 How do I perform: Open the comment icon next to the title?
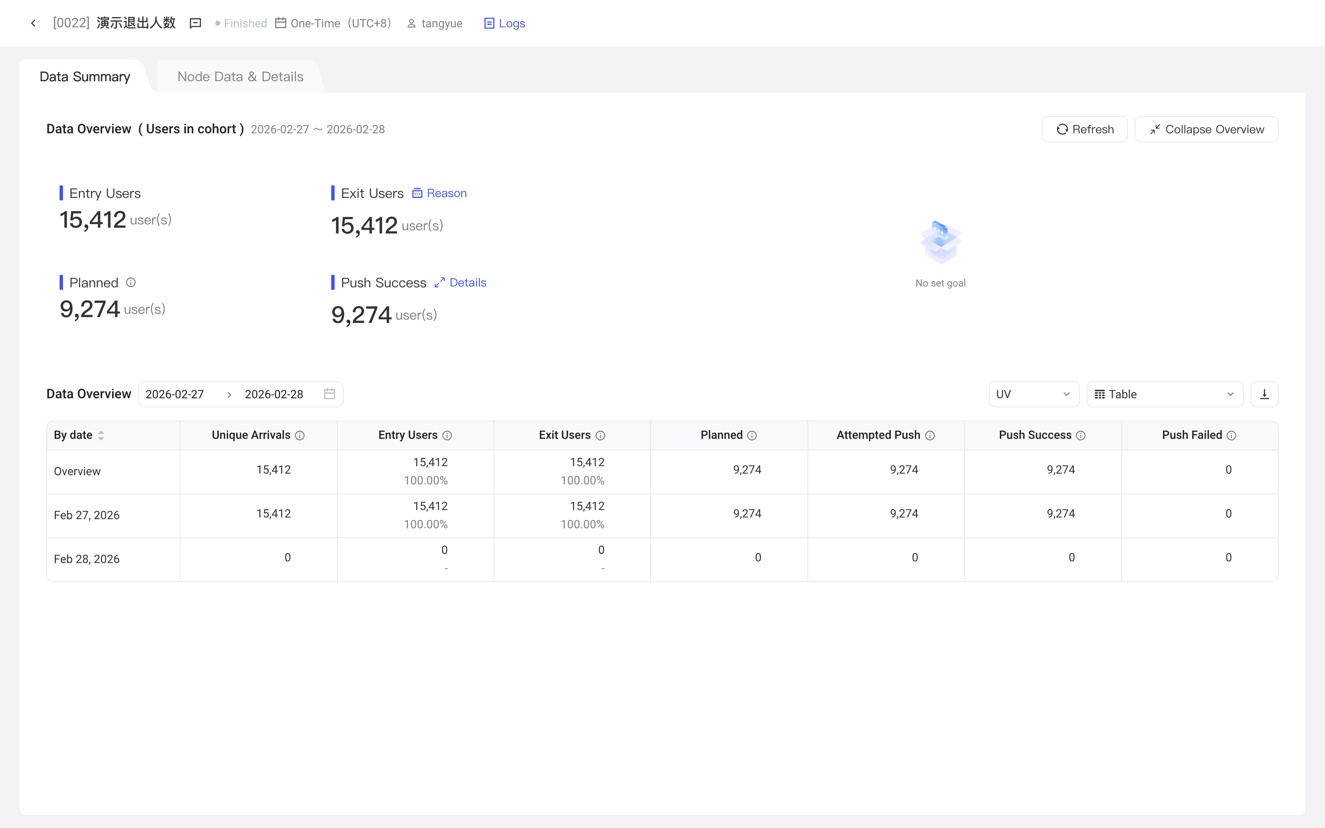click(195, 23)
